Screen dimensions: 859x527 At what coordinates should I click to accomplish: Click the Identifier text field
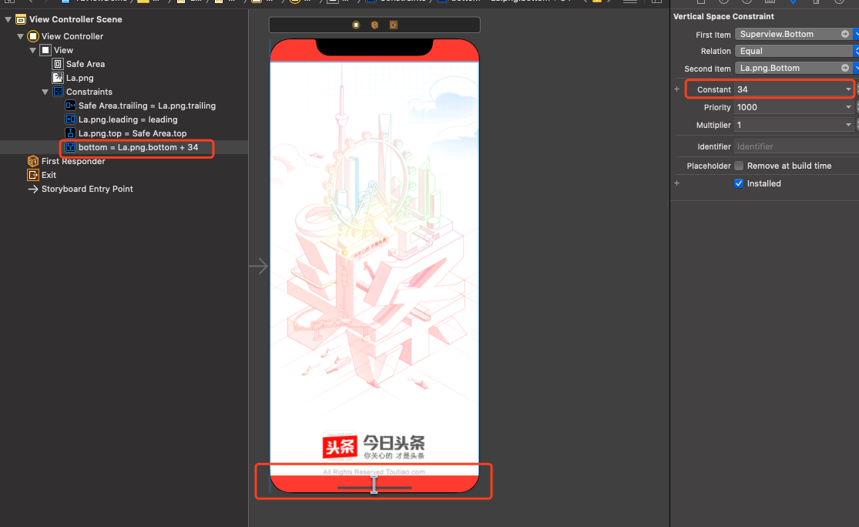[x=797, y=146]
